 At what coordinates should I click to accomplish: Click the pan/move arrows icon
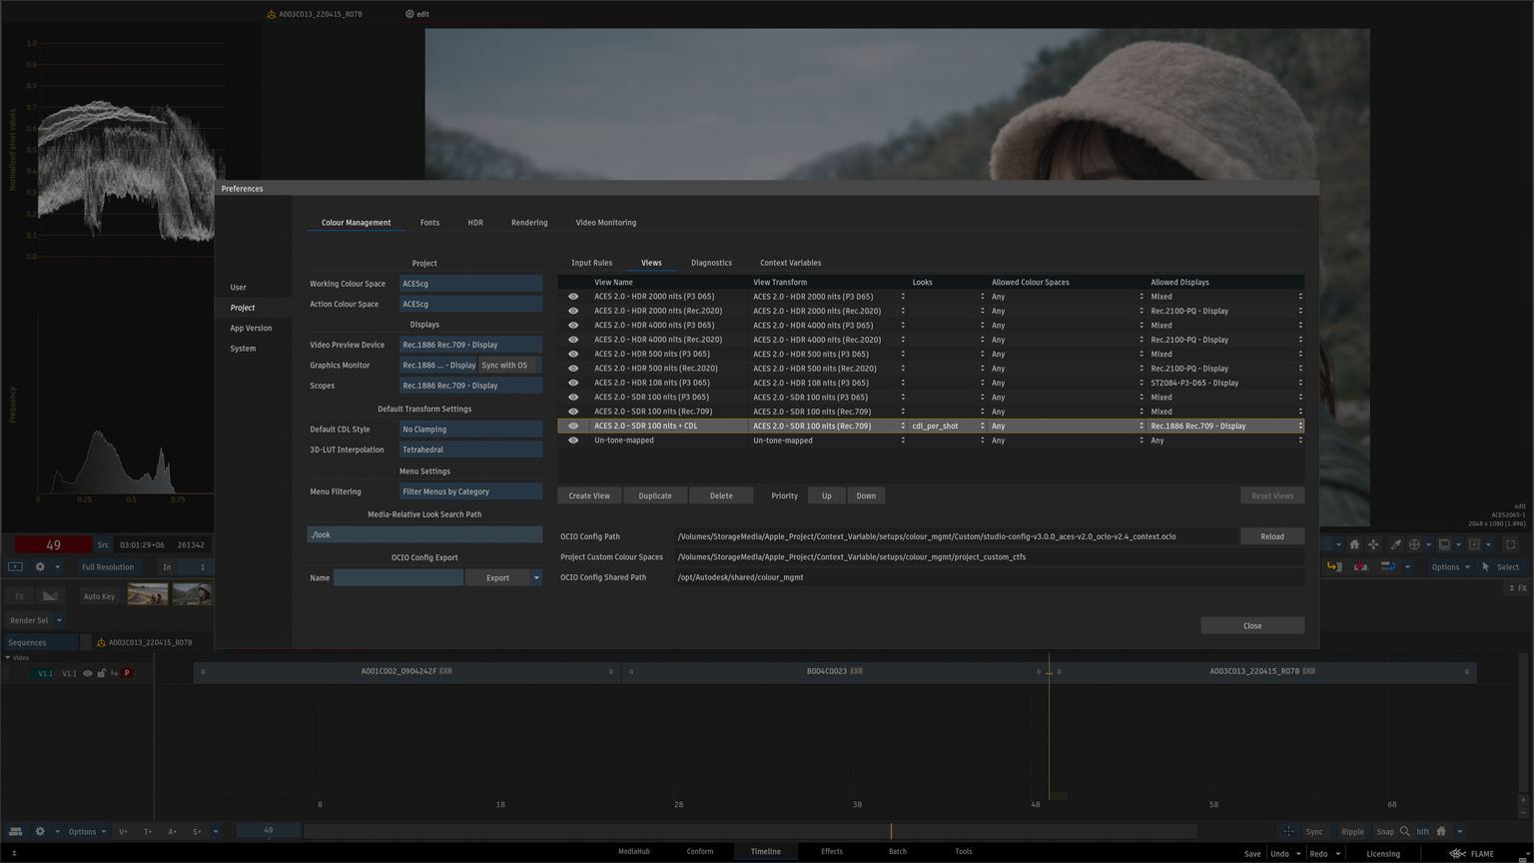[x=1373, y=544]
